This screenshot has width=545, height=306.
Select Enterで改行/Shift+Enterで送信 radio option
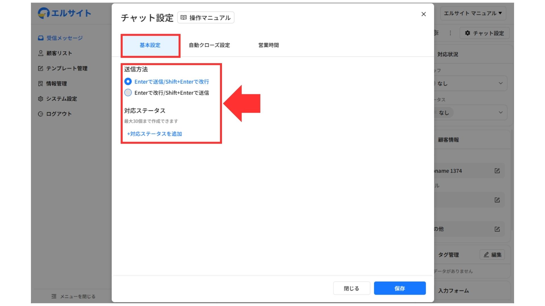128,93
